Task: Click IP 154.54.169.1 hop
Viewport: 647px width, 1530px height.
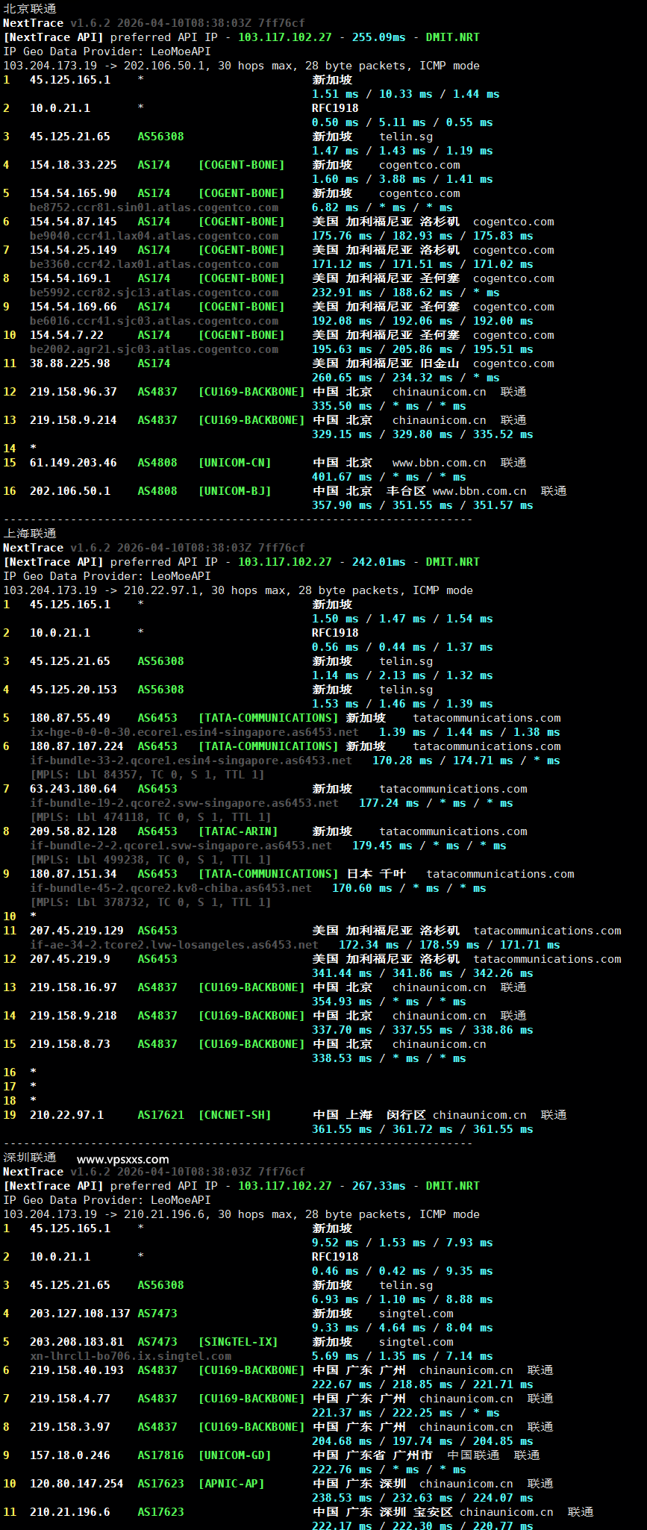Action: click(70, 278)
